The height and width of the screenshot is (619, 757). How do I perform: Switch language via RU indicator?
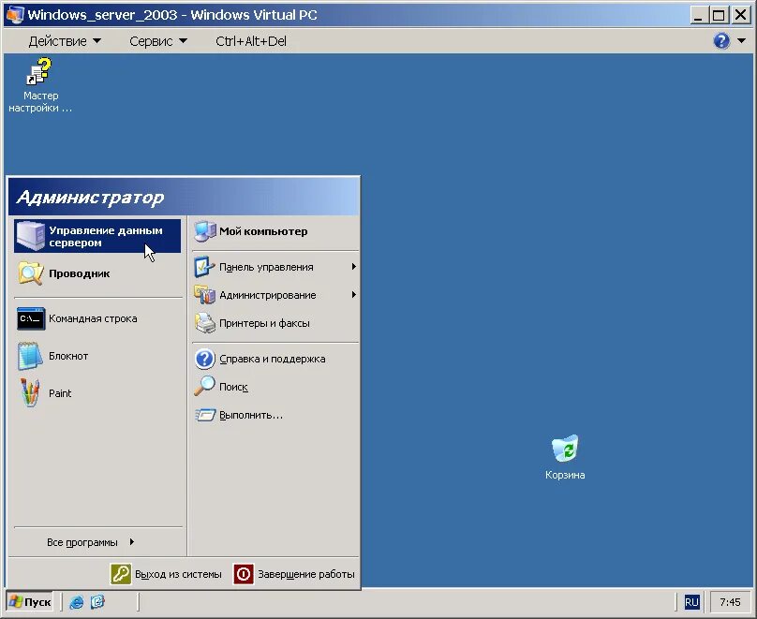click(691, 602)
